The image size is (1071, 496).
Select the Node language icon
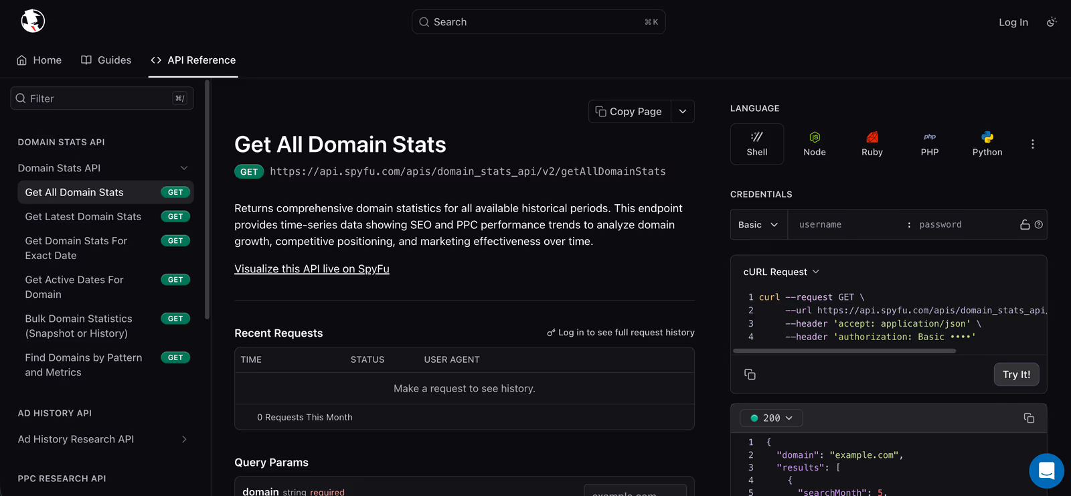pos(815,144)
